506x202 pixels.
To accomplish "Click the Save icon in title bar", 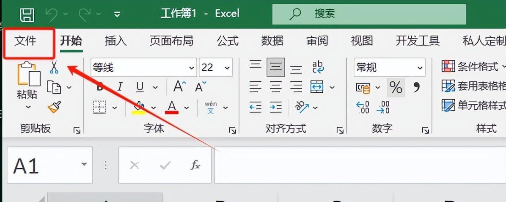I will coord(27,15).
